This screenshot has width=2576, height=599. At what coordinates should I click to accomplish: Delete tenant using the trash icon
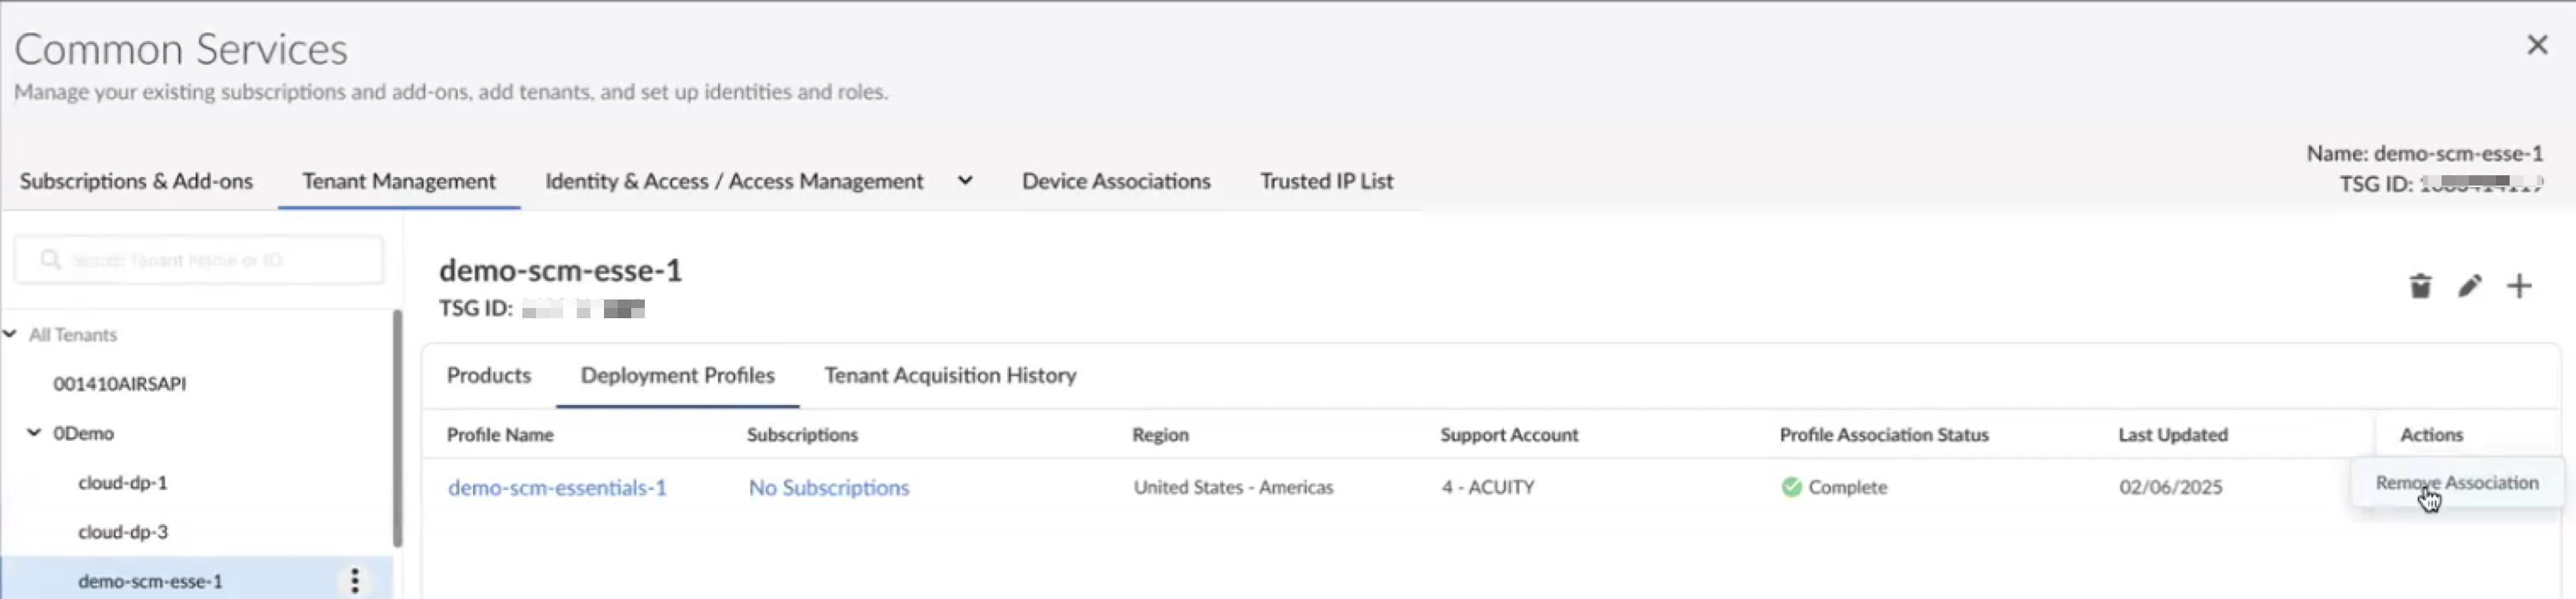tap(2419, 287)
